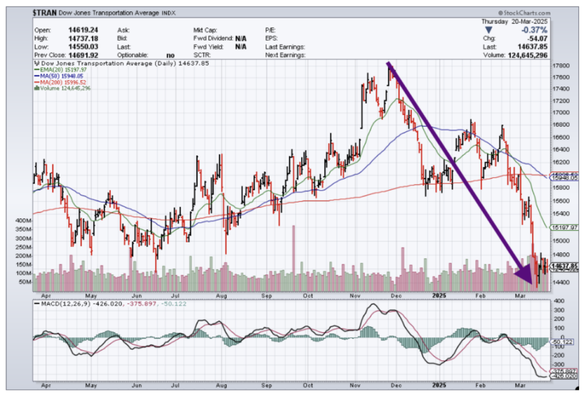Click the 'Dow Jones Transportation Average' header title

[x=109, y=13]
